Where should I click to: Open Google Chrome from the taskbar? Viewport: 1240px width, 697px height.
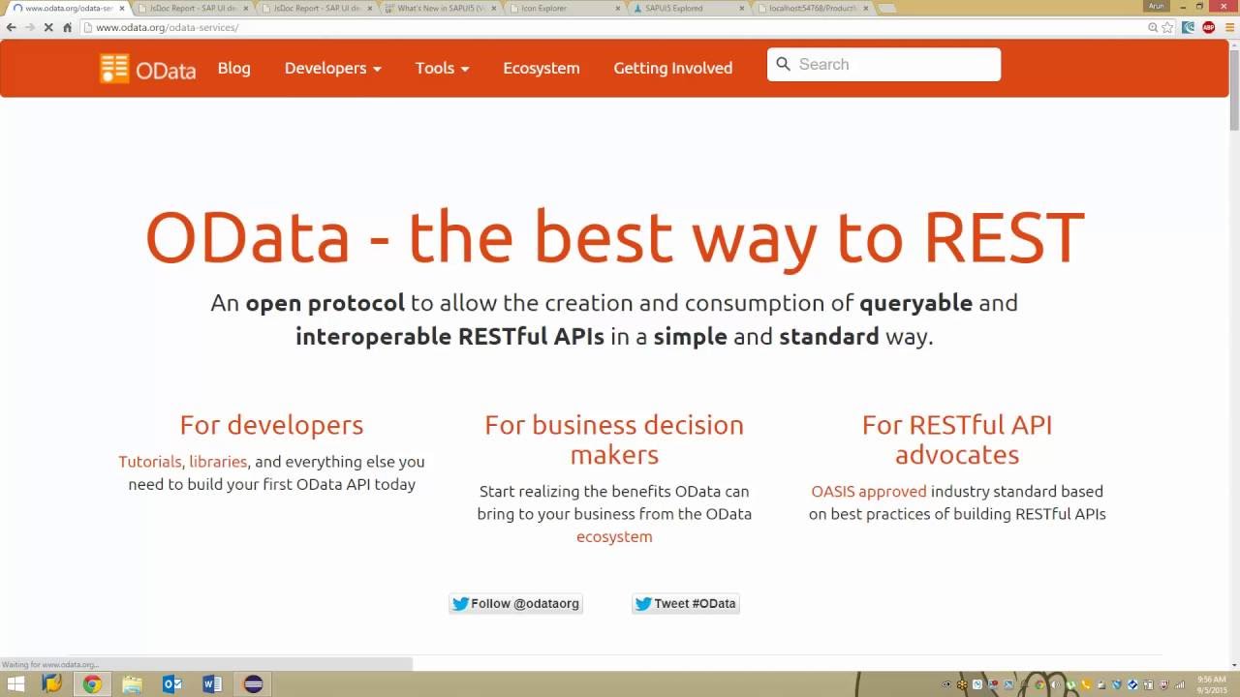(x=92, y=684)
